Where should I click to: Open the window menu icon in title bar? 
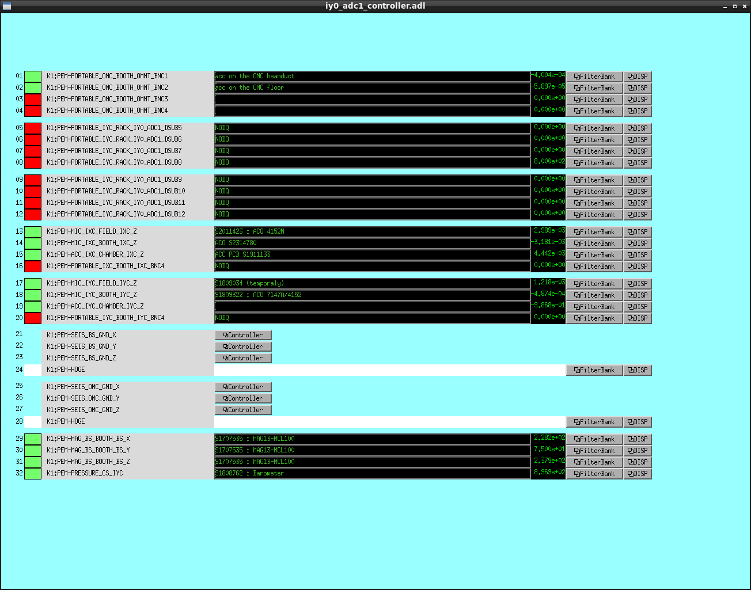click(x=7, y=6)
